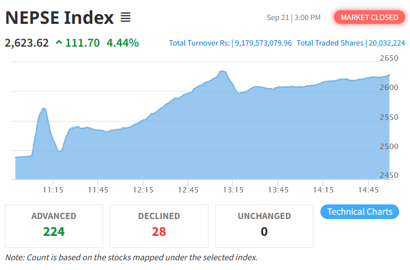
Task: Click the NEPSE Index heading
Action: (59, 18)
